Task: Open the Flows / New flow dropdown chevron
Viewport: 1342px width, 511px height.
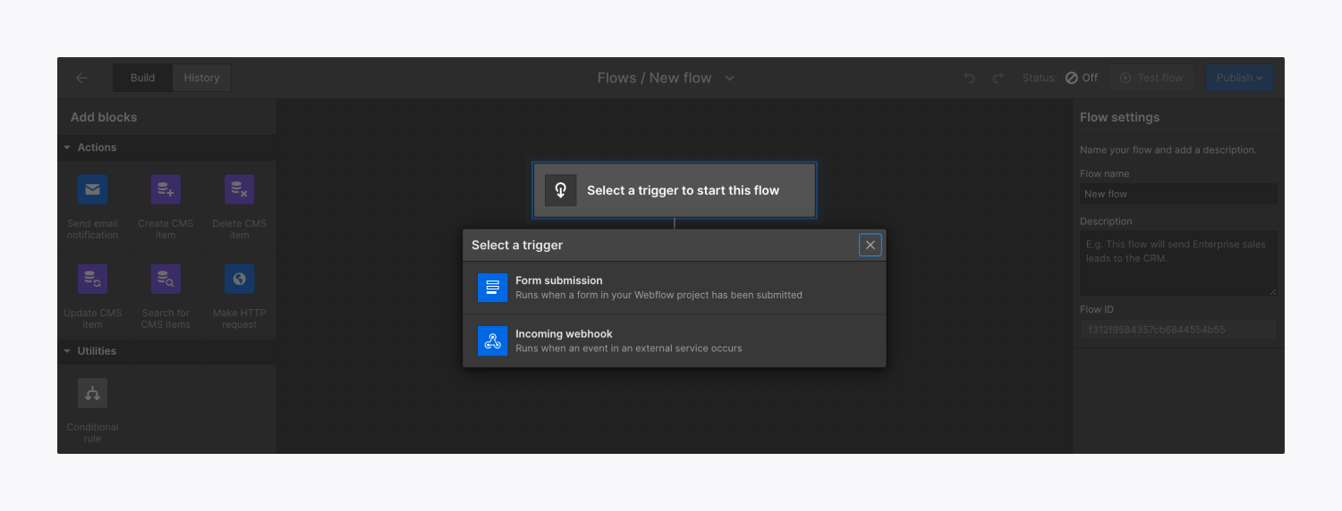Action: pyautogui.click(x=729, y=78)
